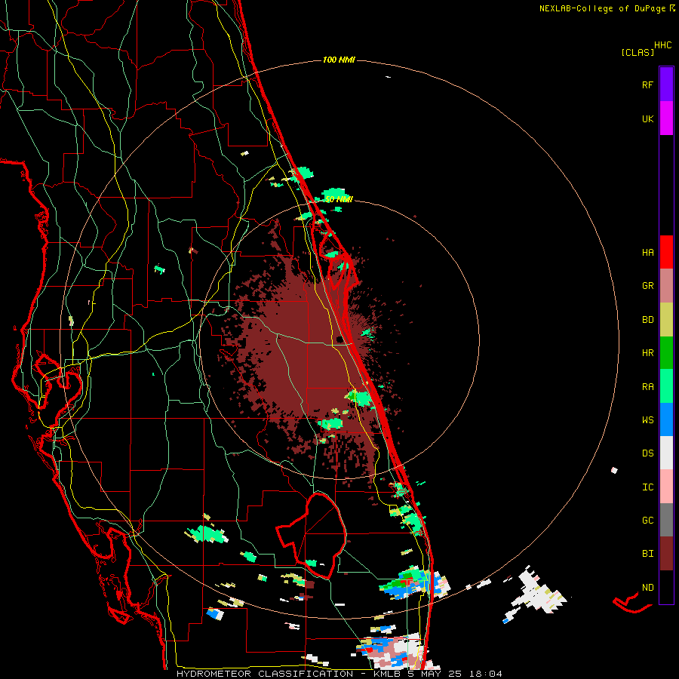Click the BI legend label
Image resolution: width=679 pixels, height=679 pixels.
pos(647,554)
